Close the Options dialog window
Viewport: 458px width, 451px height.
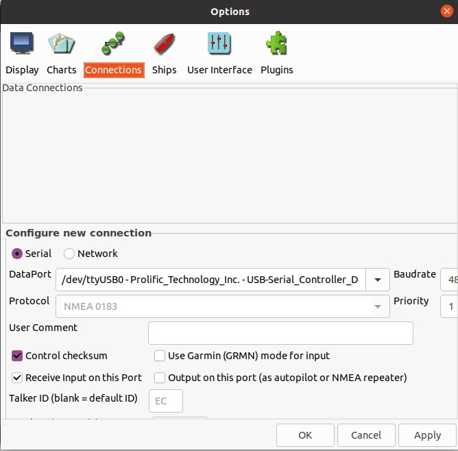pos(447,11)
